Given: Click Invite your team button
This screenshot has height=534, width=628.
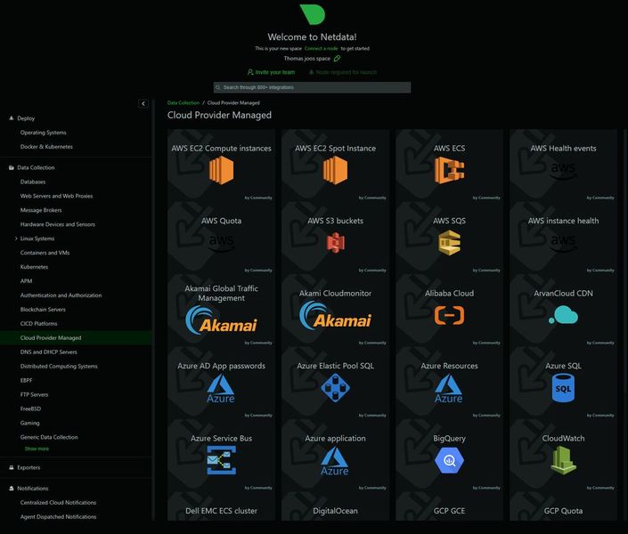Looking at the screenshot, I should [271, 72].
